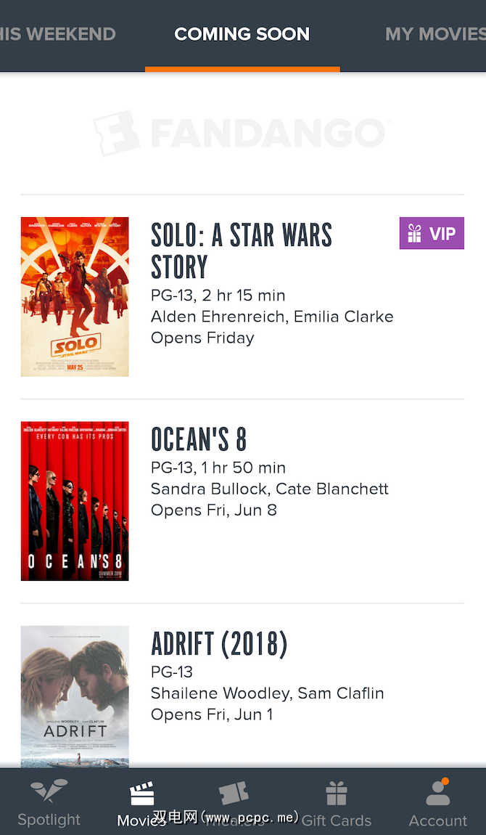Open the Spotlight icon in bottom bar

coord(49,791)
